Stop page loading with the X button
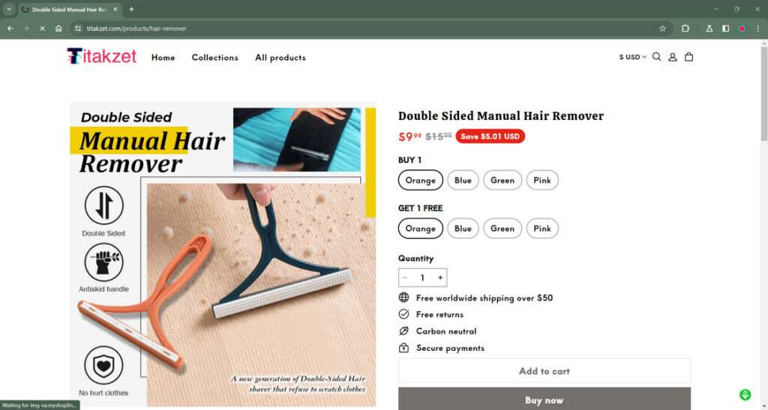768x410 pixels. pos(43,28)
